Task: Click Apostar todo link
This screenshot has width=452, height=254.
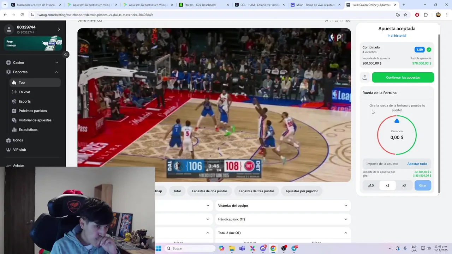Action: [417, 164]
